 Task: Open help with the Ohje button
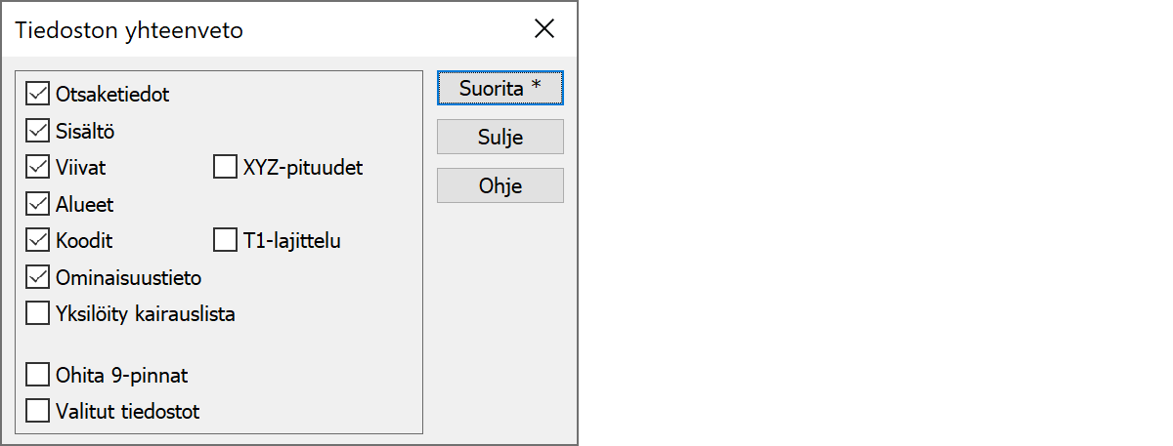pos(500,185)
